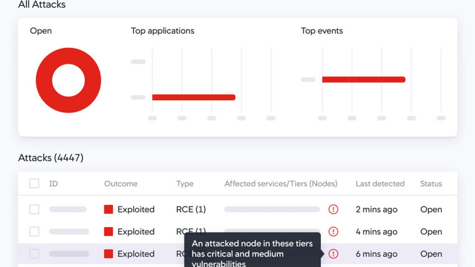The image size is (475, 267).
Task: Check the box for the 4 mins ago attack
Action: click(34, 232)
